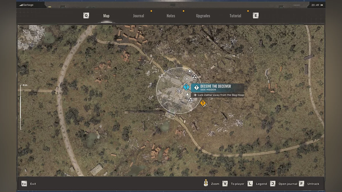Open the Legend
Image resolution: width=342 pixels, height=192 pixels.
coord(257,184)
